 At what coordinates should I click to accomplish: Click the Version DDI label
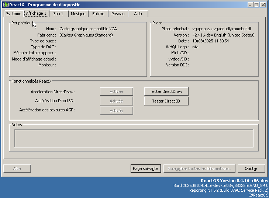(x=177, y=65)
